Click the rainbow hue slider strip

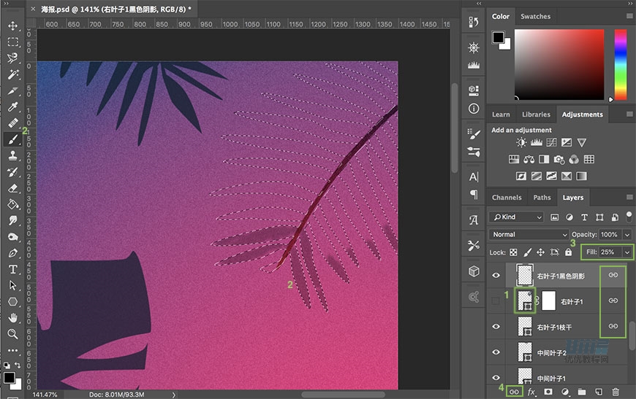620,64
